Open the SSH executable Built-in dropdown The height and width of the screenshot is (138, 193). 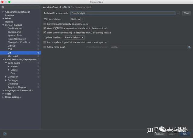coord(77,19)
